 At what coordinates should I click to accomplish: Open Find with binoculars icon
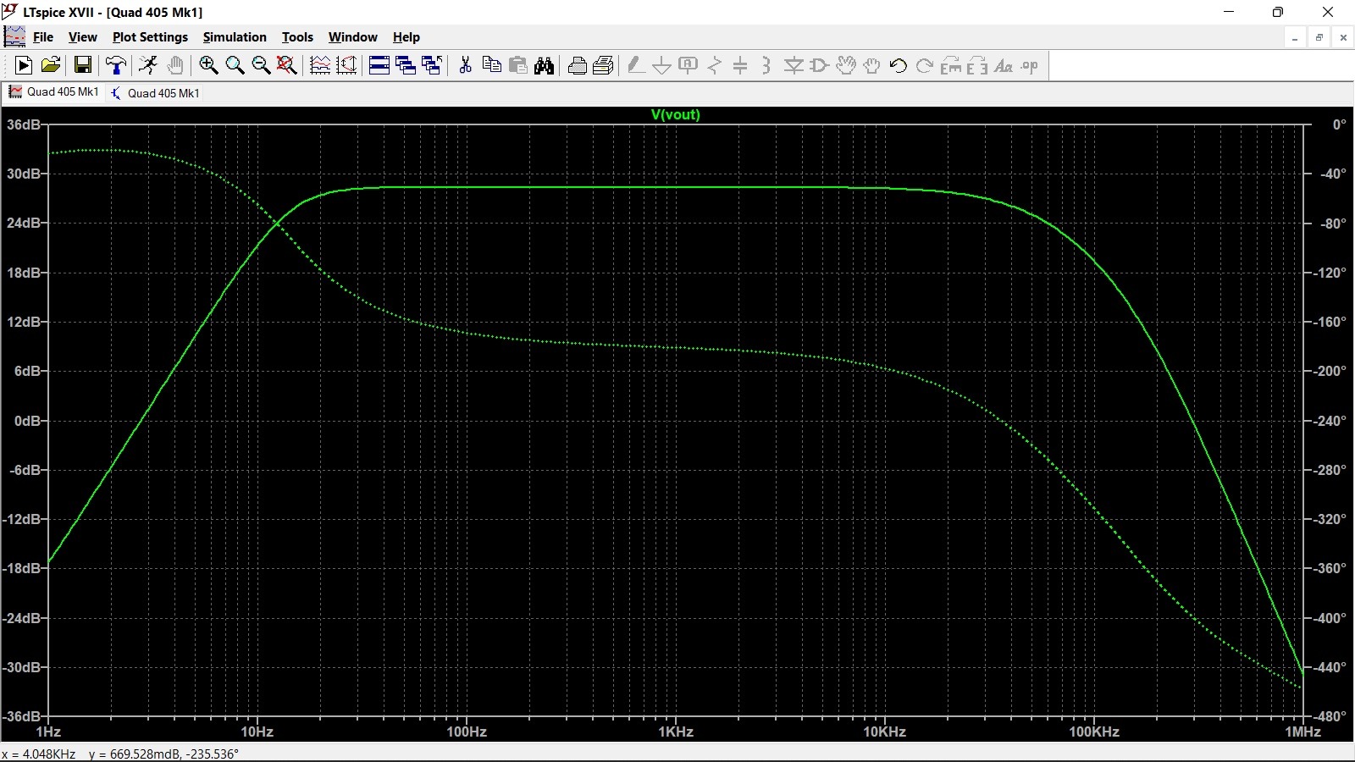pos(544,65)
